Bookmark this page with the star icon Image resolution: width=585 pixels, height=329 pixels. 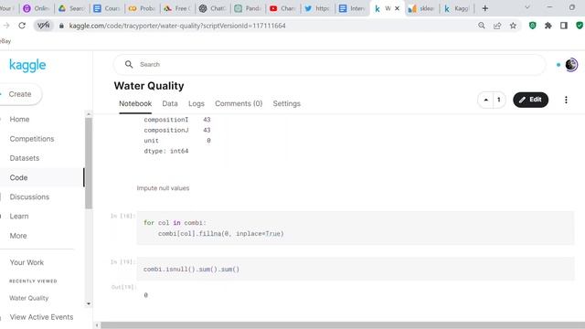pyautogui.click(x=513, y=26)
